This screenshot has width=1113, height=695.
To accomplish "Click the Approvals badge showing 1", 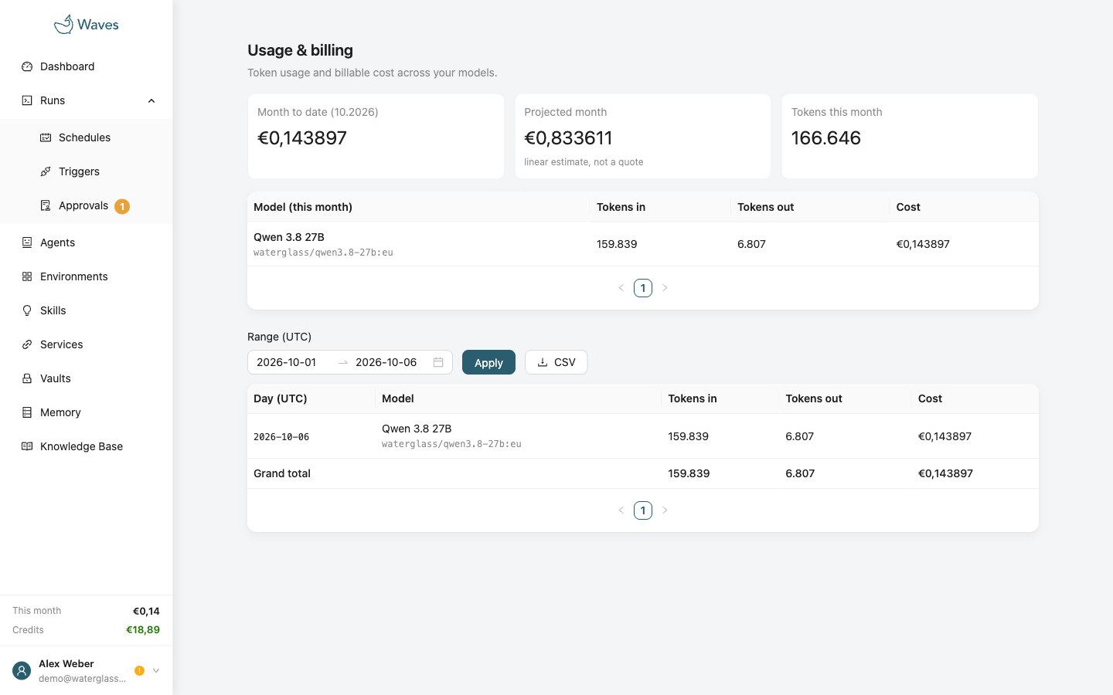I will 122,206.
